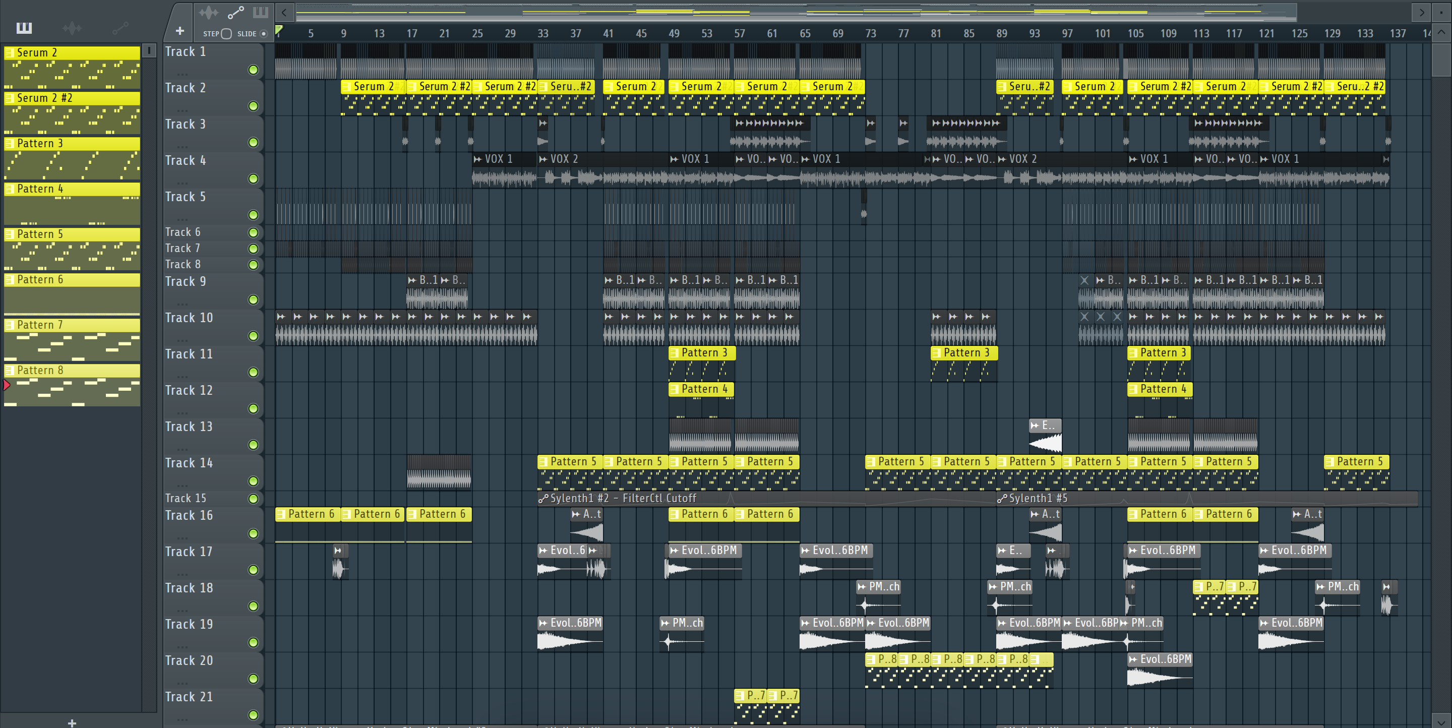Image resolution: width=1452 pixels, height=728 pixels.
Task: Open clip menu of first Pattern 3 on Track 11
Action: [x=674, y=353]
